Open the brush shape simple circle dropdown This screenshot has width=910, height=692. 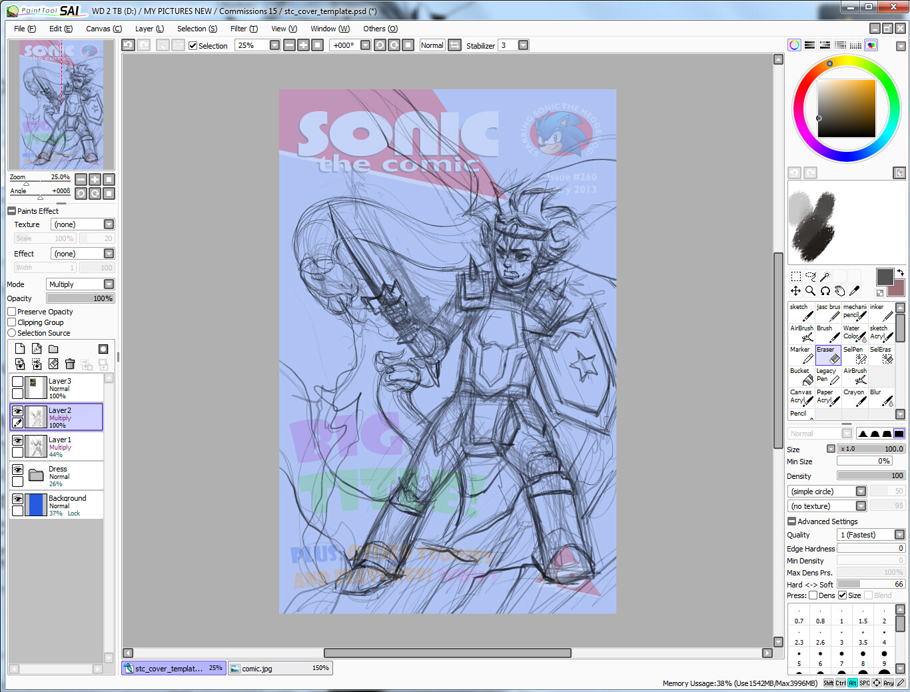[827, 492]
